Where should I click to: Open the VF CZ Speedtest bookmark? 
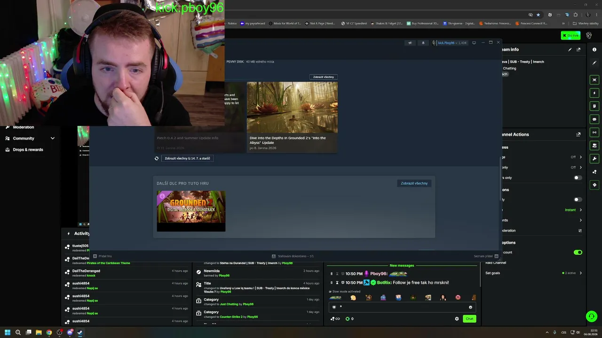pos(354,23)
